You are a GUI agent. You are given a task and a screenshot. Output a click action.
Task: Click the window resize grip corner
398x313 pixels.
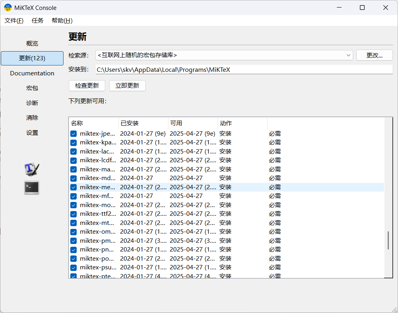(394, 310)
